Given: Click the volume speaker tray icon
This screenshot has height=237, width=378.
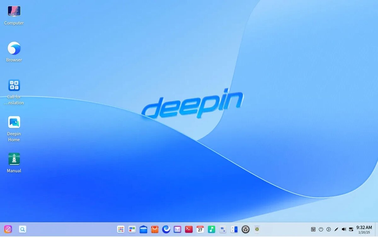Looking at the screenshot, I should 344,229.
